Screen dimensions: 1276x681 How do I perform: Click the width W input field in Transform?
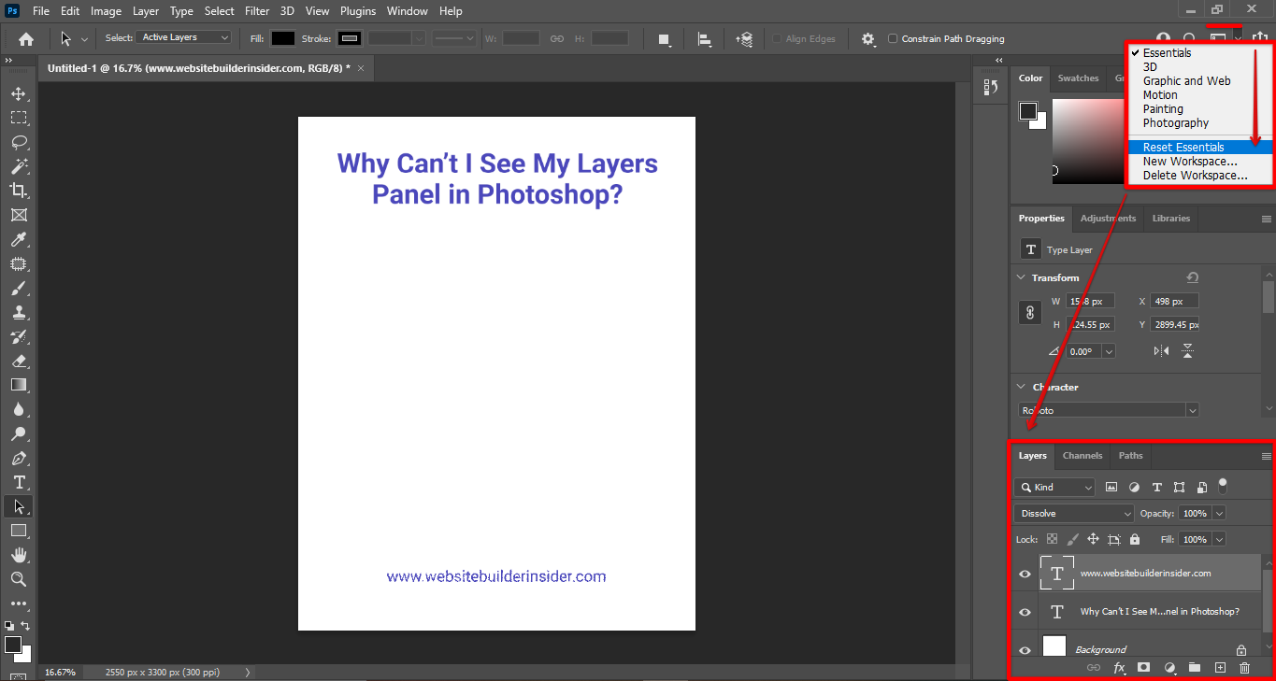tap(1089, 302)
